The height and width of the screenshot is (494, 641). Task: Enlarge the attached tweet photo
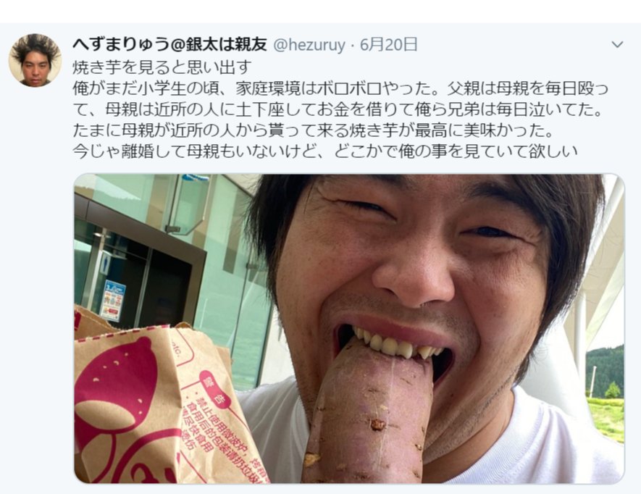[x=349, y=328]
